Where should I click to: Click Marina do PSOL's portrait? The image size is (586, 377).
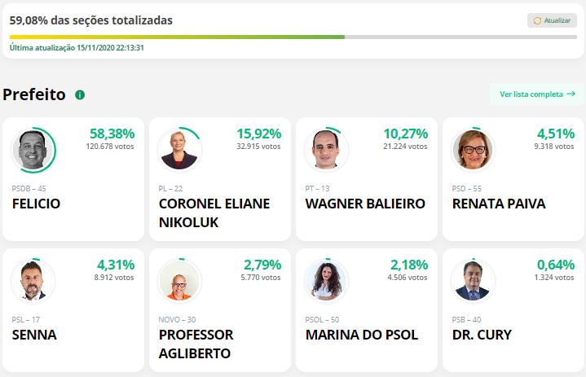326,281
